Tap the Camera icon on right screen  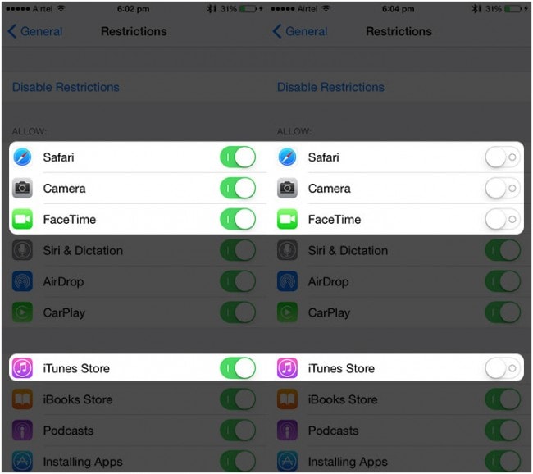coord(288,189)
